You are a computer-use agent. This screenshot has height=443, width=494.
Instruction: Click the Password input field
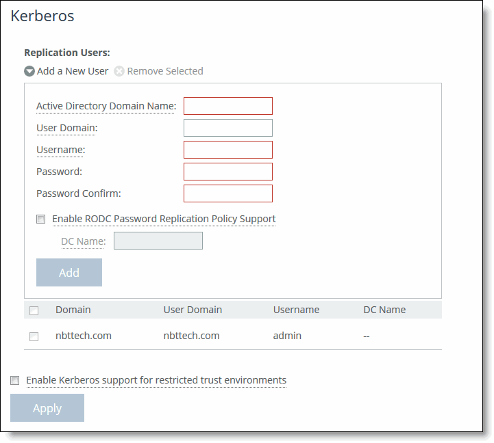(x=227, y=172)
